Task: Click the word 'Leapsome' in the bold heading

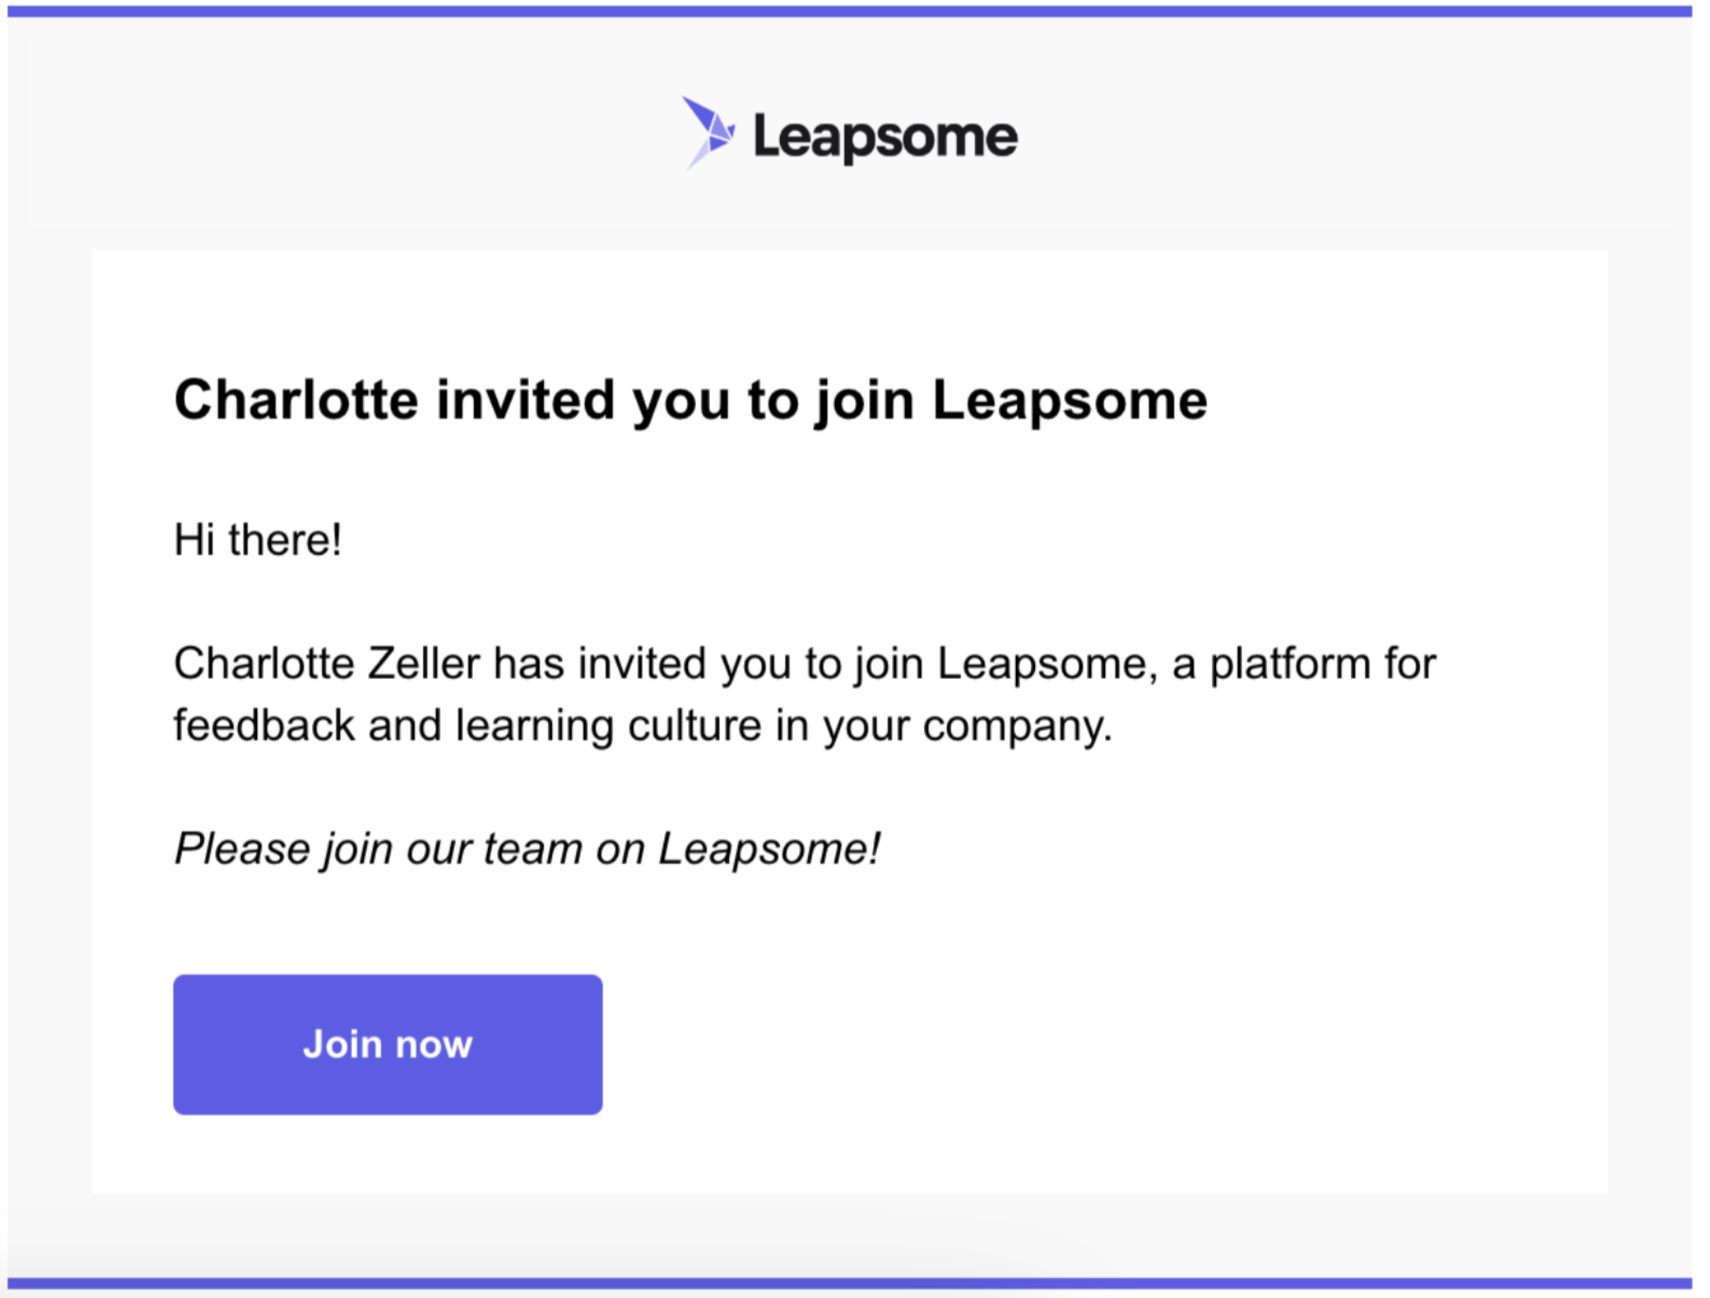Action: [1070, 401]
